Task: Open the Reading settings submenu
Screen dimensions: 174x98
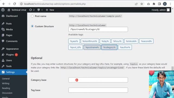Action: click(6, 88)
